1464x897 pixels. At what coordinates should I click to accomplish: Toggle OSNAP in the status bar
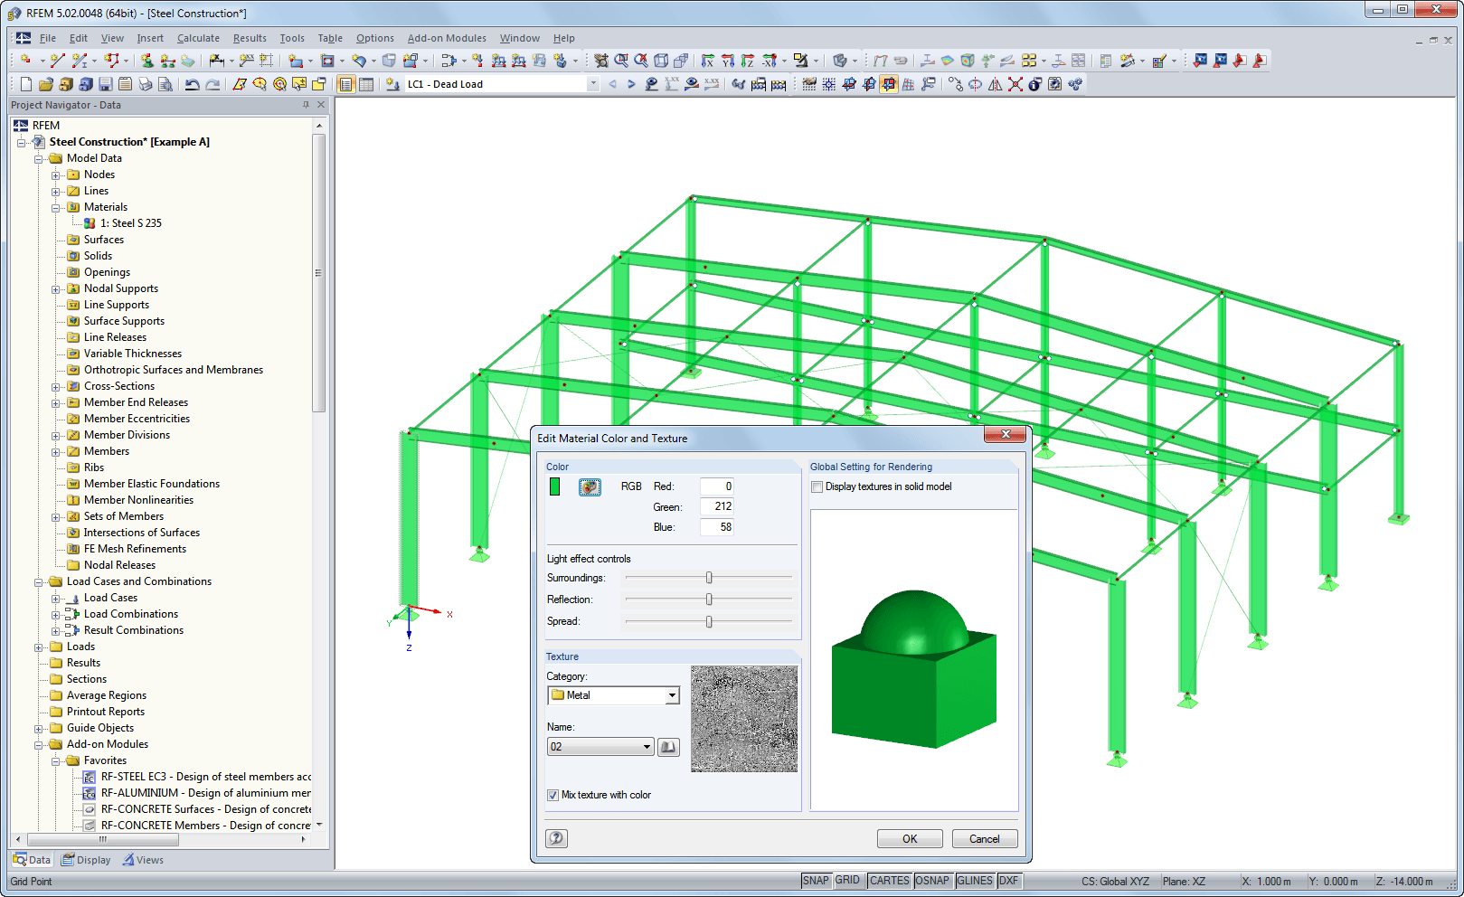click(932, 881)
